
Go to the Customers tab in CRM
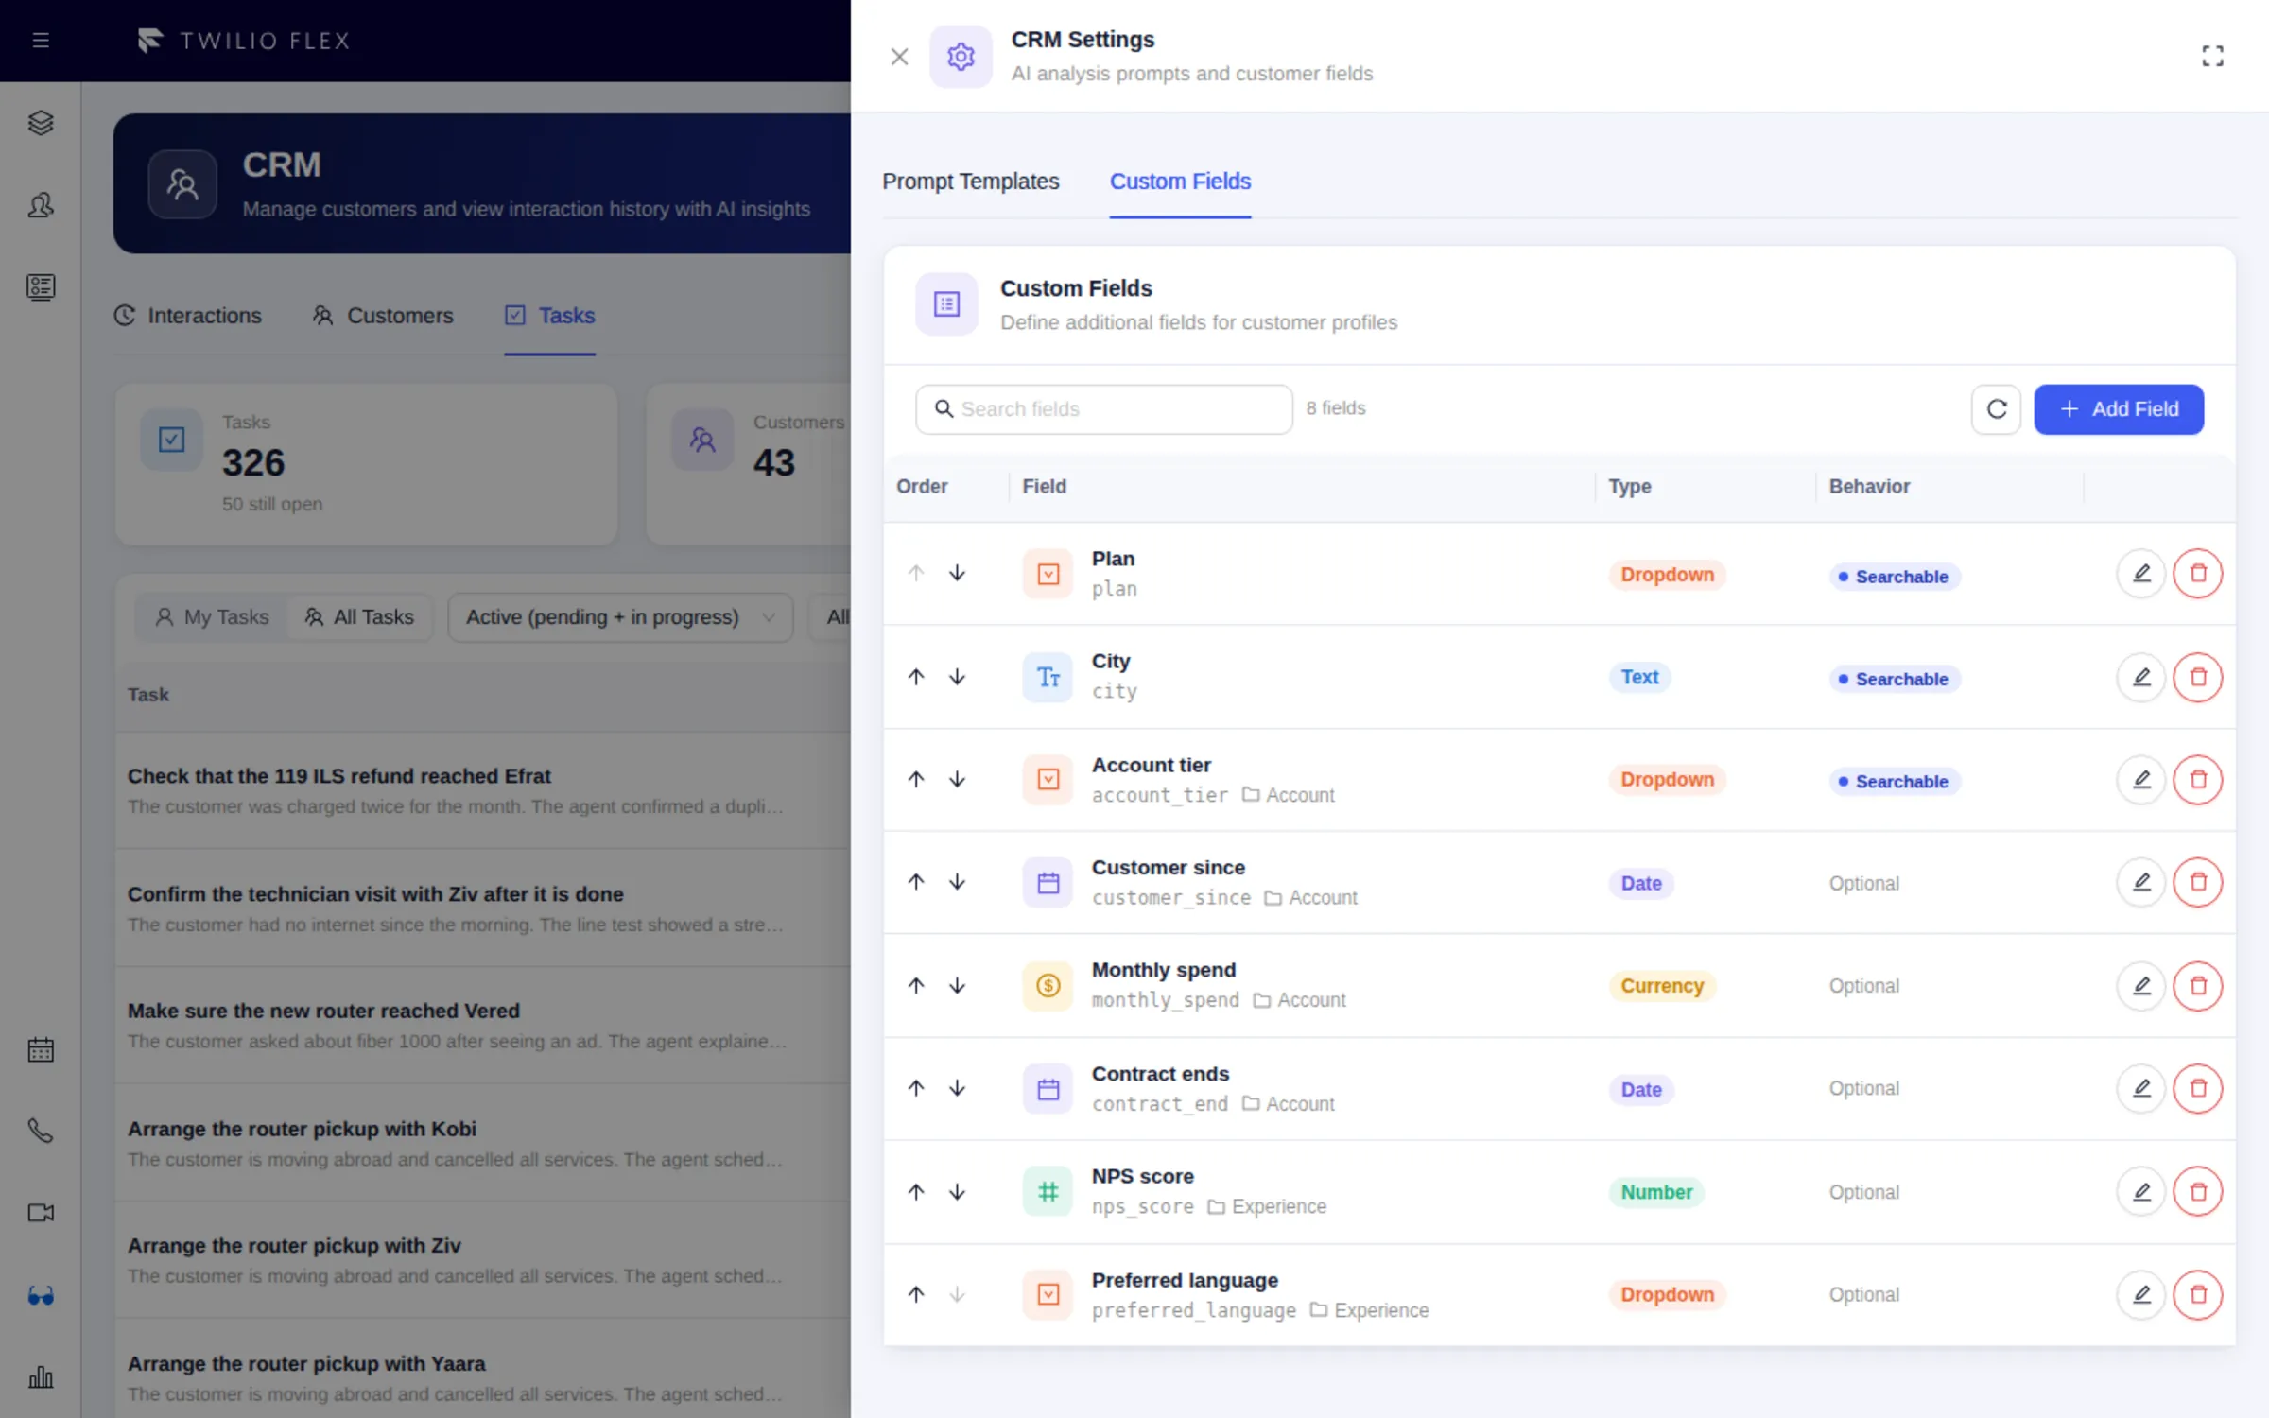(384, 316)
